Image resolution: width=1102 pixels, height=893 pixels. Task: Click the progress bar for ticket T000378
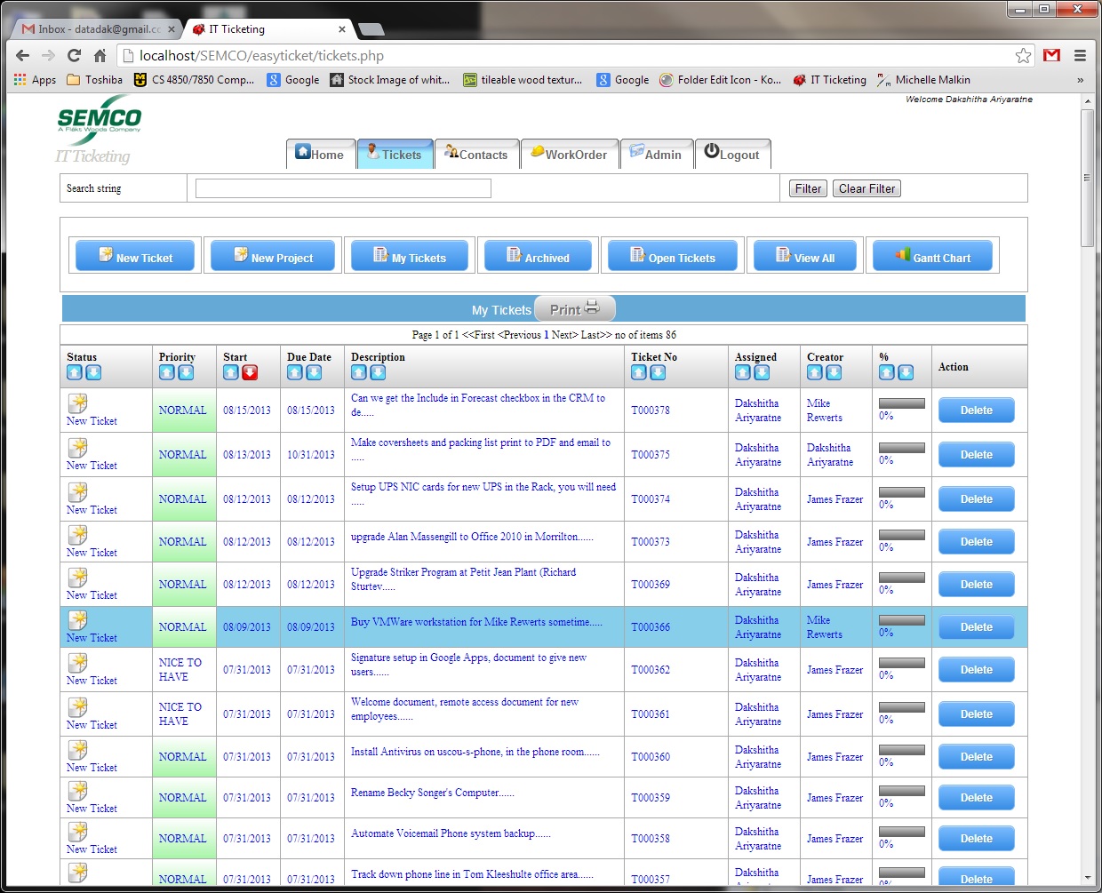coord(901,403)
